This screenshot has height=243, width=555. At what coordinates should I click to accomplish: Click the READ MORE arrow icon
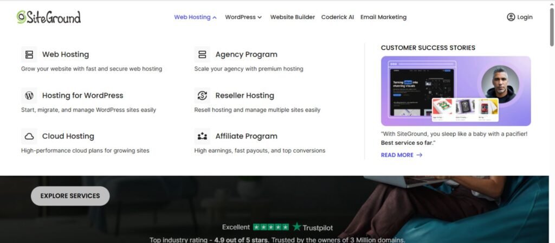pyautogui.click(x=420, y=155)
